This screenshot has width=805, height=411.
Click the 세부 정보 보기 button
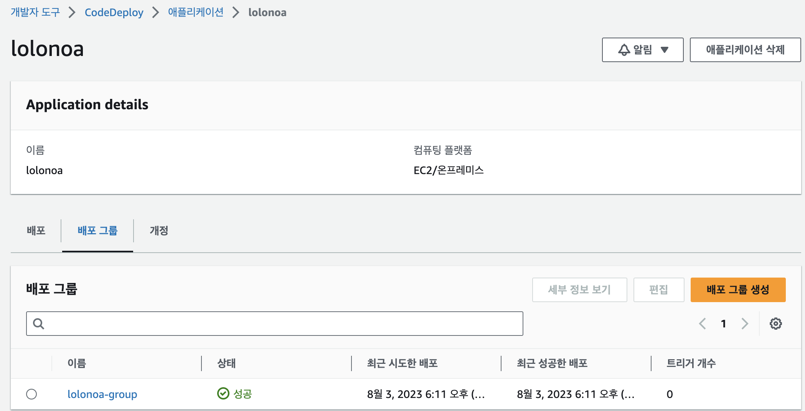[x=579, y=289]
